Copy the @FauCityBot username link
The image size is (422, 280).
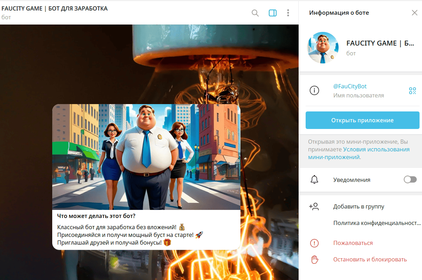[350, 86]
